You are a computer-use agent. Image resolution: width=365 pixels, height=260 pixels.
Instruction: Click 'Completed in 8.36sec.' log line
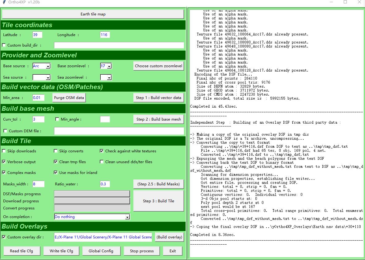coord(212,235)
